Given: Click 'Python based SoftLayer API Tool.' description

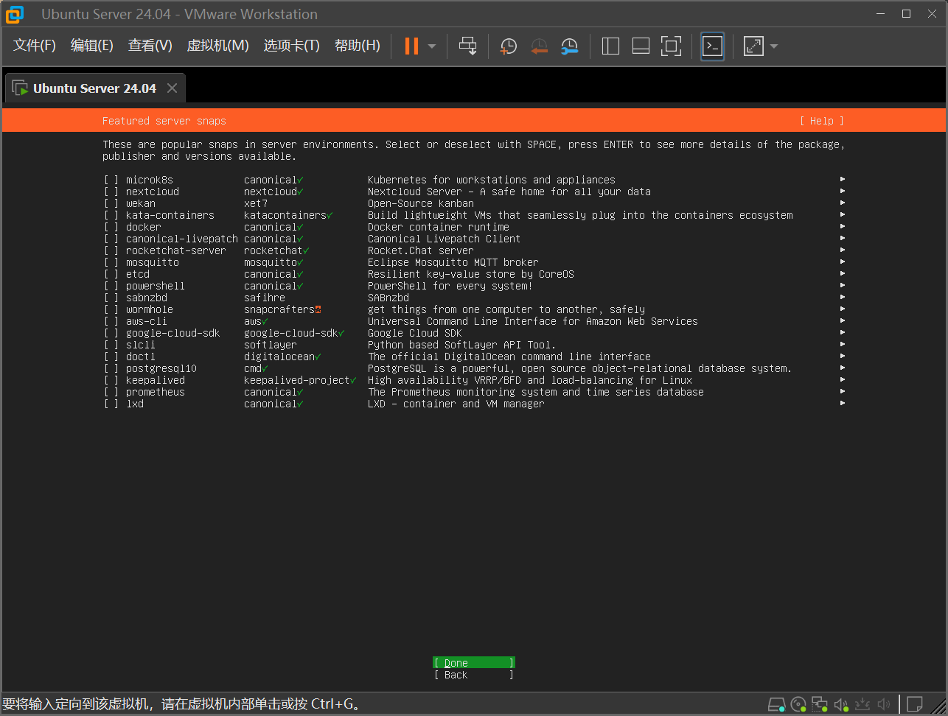Looking at the screenshot, I should click(462, 345).
